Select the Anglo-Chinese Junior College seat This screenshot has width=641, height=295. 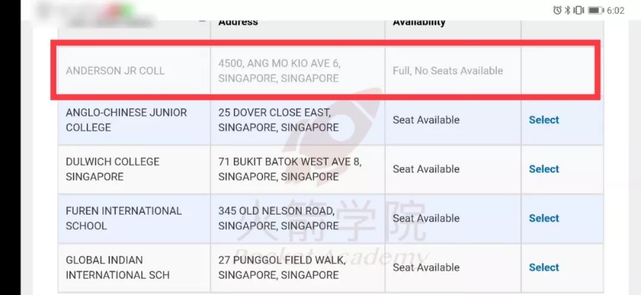click(x=544, y=120)
